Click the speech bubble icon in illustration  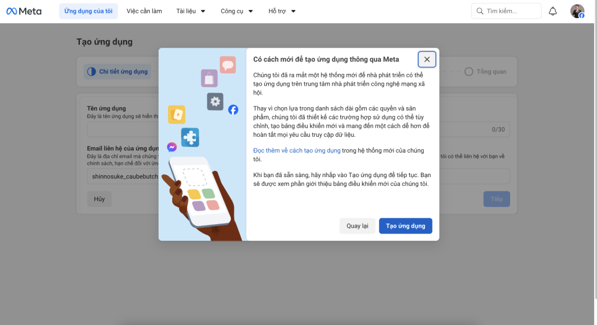click(x=227, y=65)
